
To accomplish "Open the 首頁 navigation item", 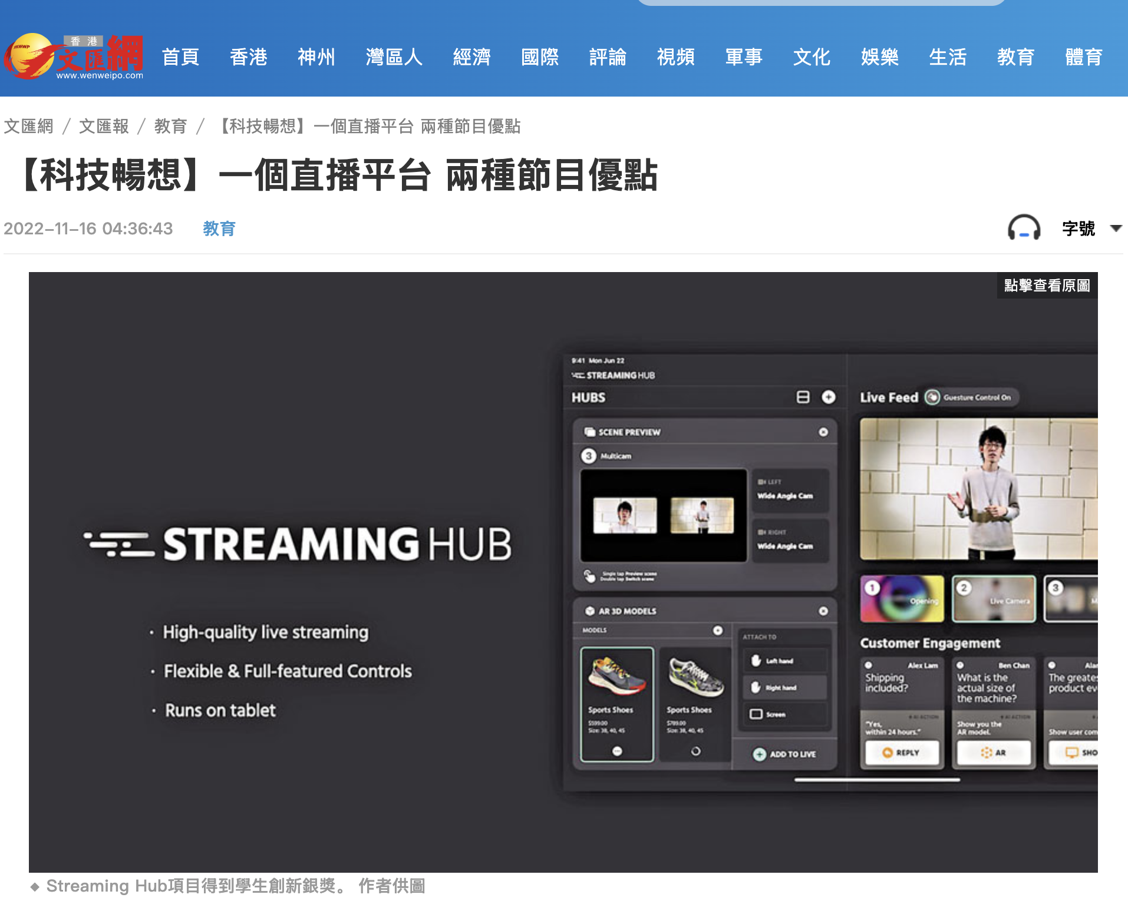I will click(x=180, y=57).
